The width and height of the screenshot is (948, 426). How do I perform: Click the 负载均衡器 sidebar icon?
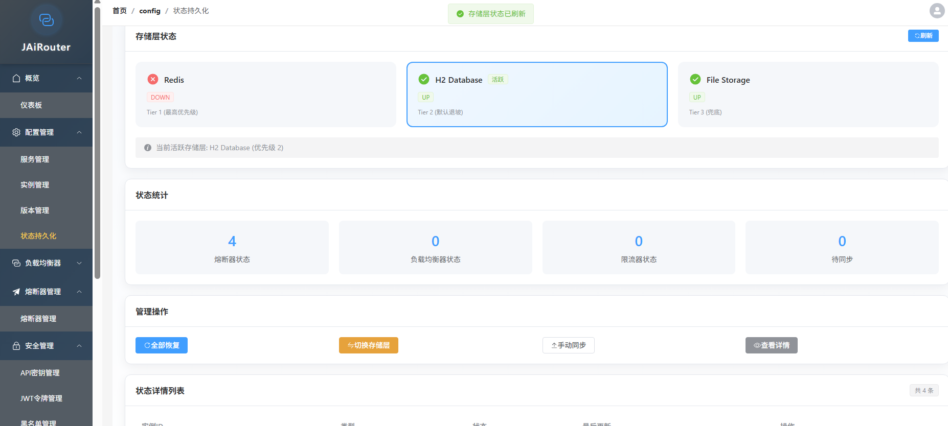point(16,263)
